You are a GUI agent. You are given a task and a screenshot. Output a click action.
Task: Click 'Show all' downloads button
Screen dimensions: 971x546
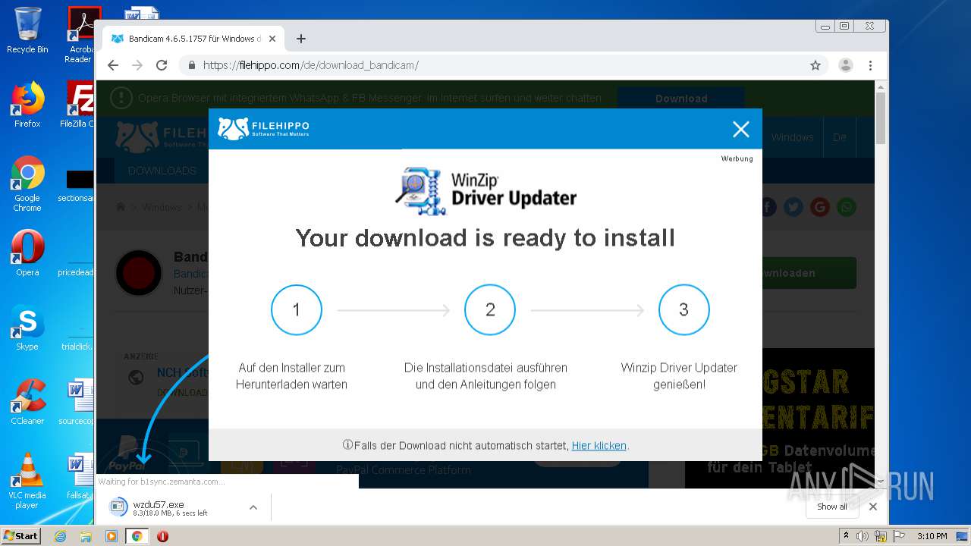[x=832, y=507]
